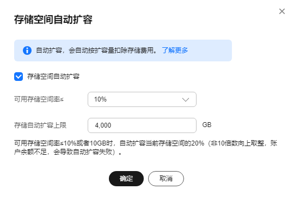Expand the 可用存储空间率 dropdown chevron
294x202 pixels.
(186, 99)
